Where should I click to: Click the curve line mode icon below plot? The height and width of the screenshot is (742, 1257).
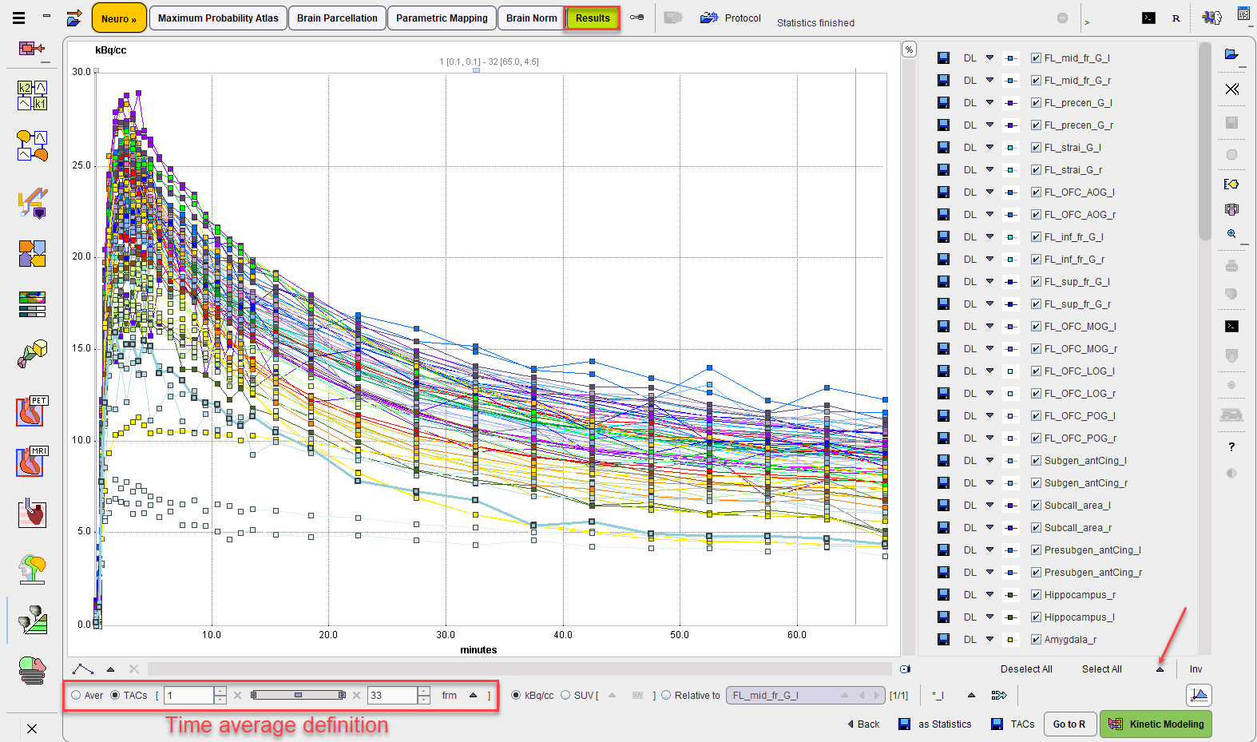point(83,669)
